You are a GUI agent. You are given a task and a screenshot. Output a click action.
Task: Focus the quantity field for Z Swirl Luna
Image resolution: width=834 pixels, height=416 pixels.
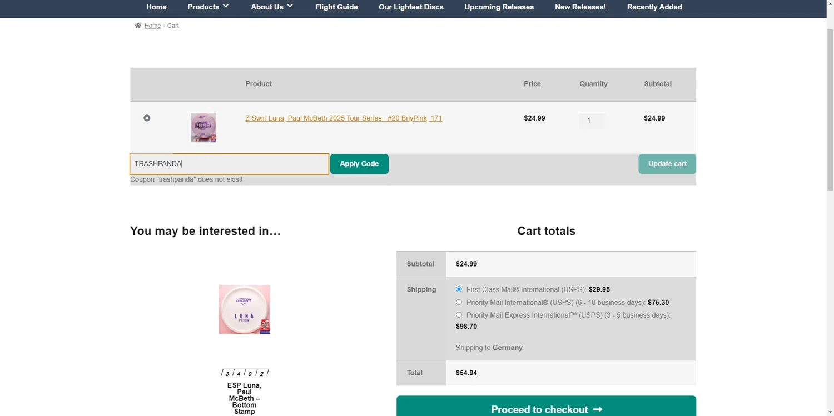(592, 121)
